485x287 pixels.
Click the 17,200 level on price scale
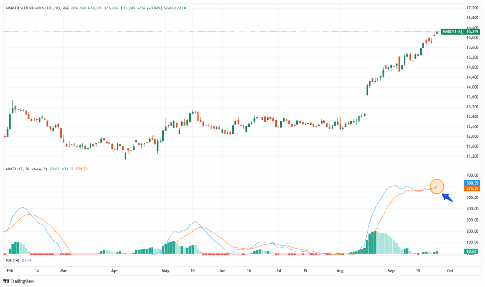coord(473,8)
